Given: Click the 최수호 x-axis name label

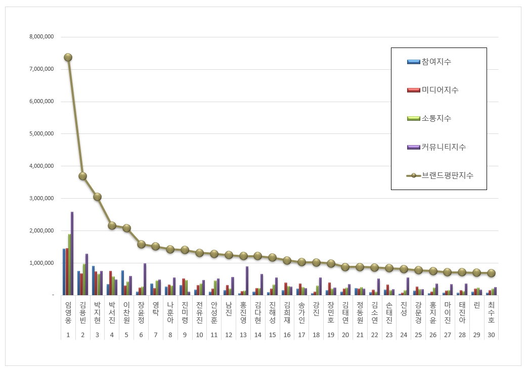Looking at the screenshot, I should (491, 313).
